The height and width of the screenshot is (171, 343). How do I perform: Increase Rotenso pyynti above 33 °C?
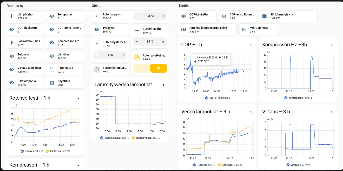163,16
